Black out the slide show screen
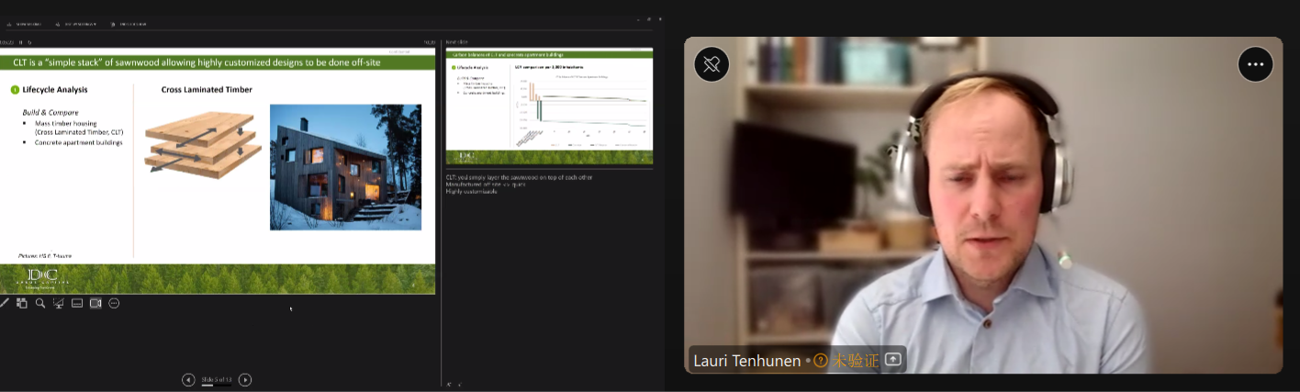1300x392 pixels. coord(59,303)
